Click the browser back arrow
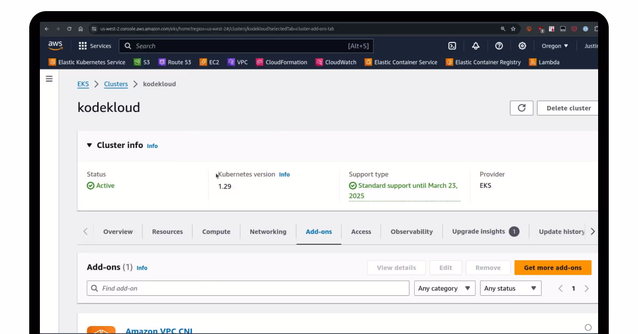Image resolution: width=638 pixels, height=334 pixels. coord(47,29)
